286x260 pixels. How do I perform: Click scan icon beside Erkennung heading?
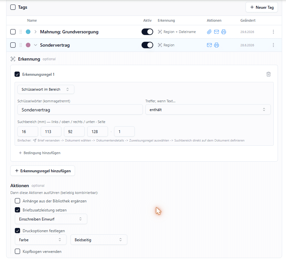(13, 59)
